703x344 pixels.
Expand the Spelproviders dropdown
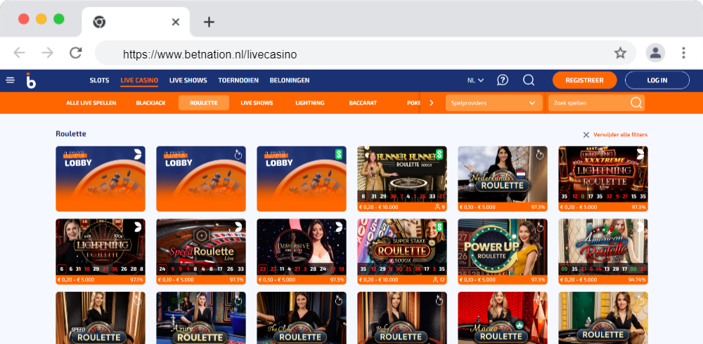(x=494, y=103)
